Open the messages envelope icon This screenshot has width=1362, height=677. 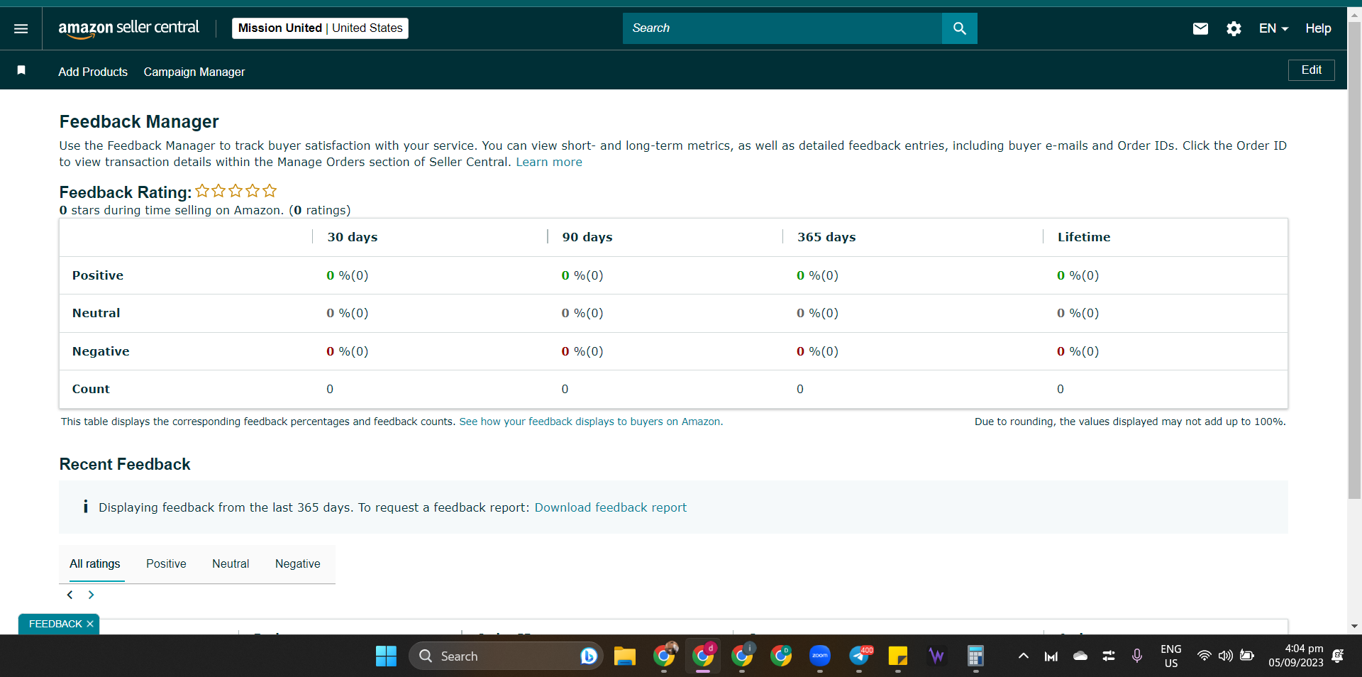(x=1200, y=28)
